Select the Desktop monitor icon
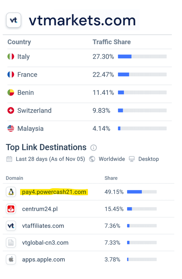 [x=132, y=159]
